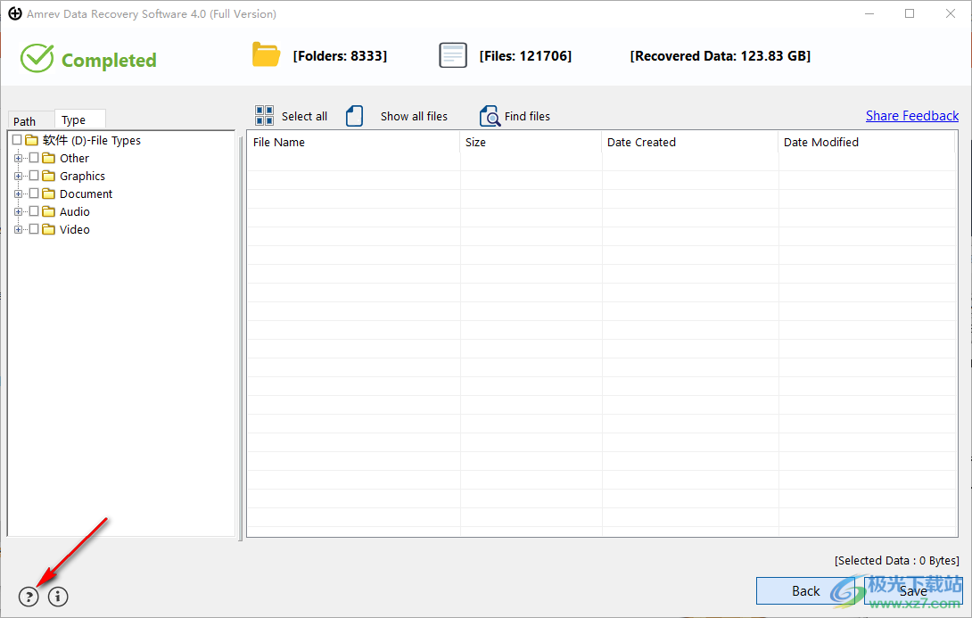Select the Video tree item label

74,229
